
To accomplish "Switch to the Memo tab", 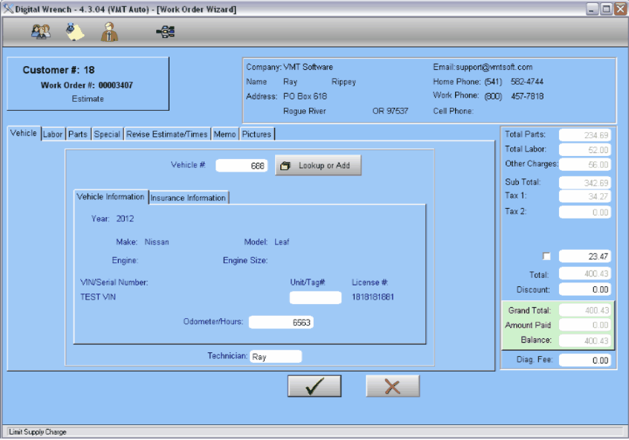I will coord(225,135).
